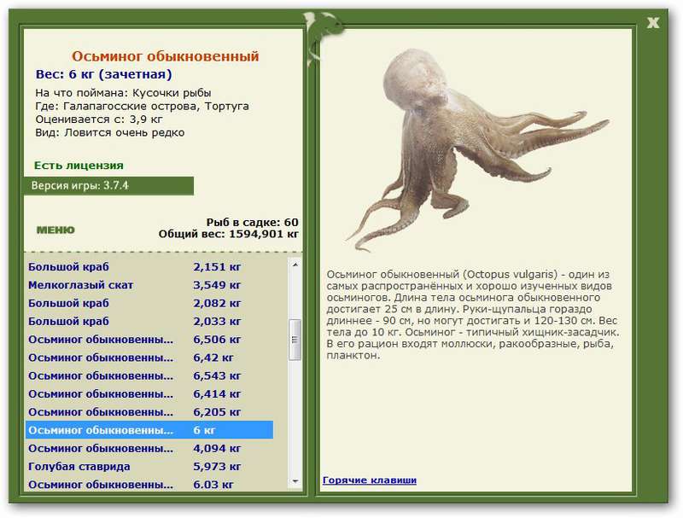This screenshot has height=518, width=683.
Task: Select Мелкоглазый скат 3,549 кг row
Action: tap(149, 285)
